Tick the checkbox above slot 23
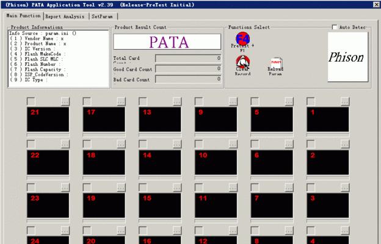The height and width of the screenshot is (244, 381). click(x=31, y=187)
